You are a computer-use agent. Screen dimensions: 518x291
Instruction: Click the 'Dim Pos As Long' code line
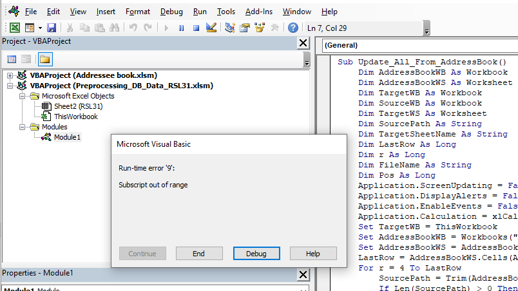pos(397,175)
